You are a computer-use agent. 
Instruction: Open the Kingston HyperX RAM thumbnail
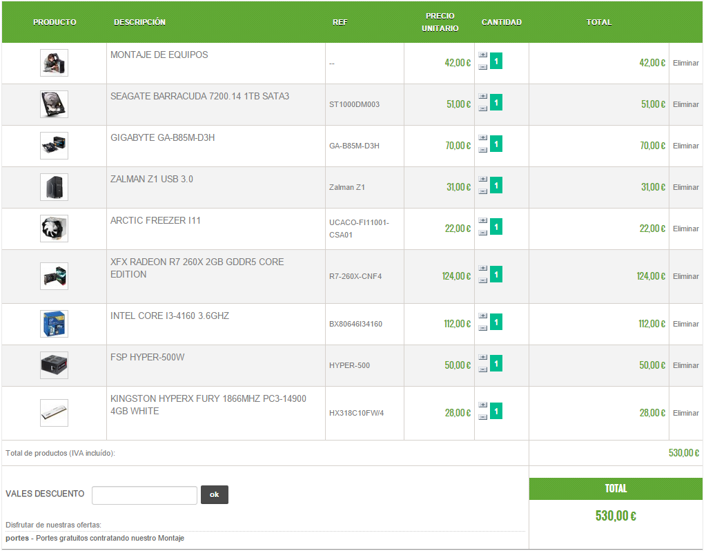54,413
